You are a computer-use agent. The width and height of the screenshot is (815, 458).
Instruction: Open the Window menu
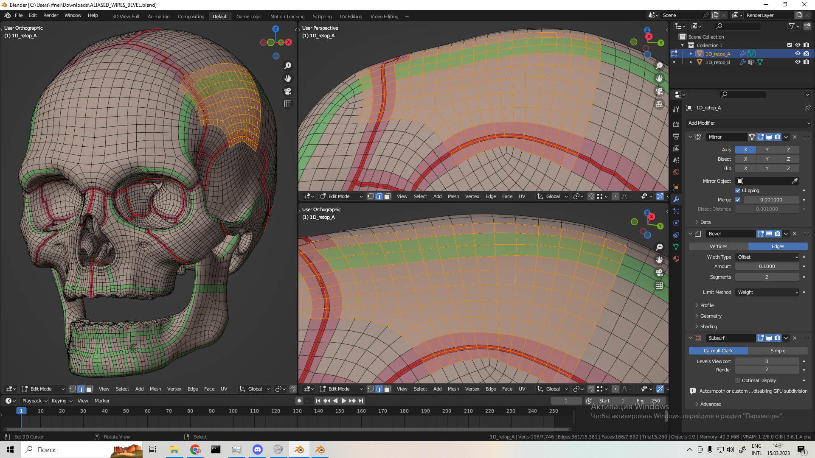pyautogui.click(x=73, y=15)
